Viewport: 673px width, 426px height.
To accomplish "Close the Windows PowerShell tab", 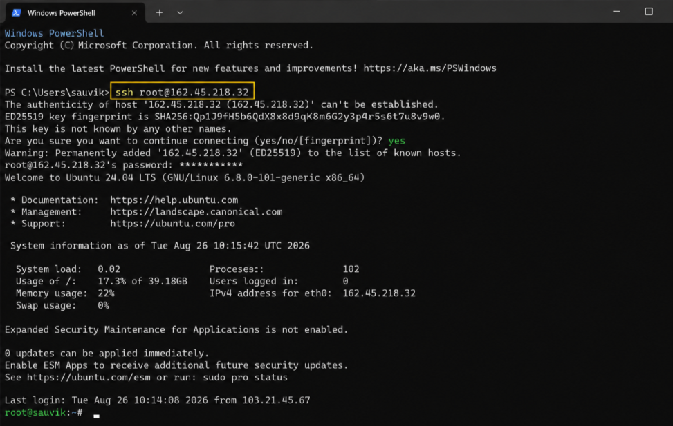I will tap(134, 13).
